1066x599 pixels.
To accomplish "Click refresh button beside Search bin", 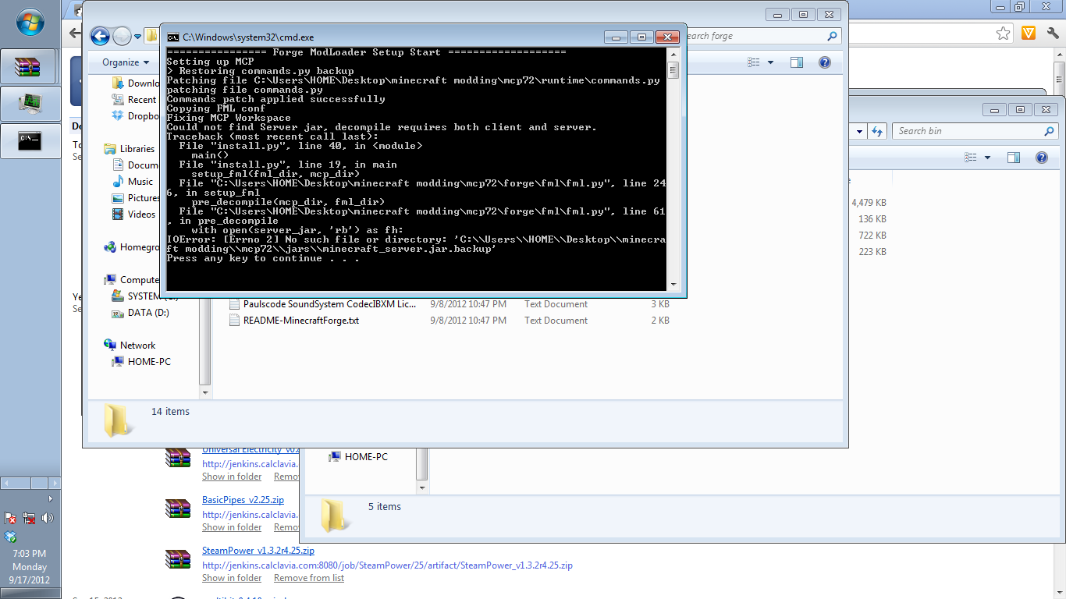I will click(877, 132).
